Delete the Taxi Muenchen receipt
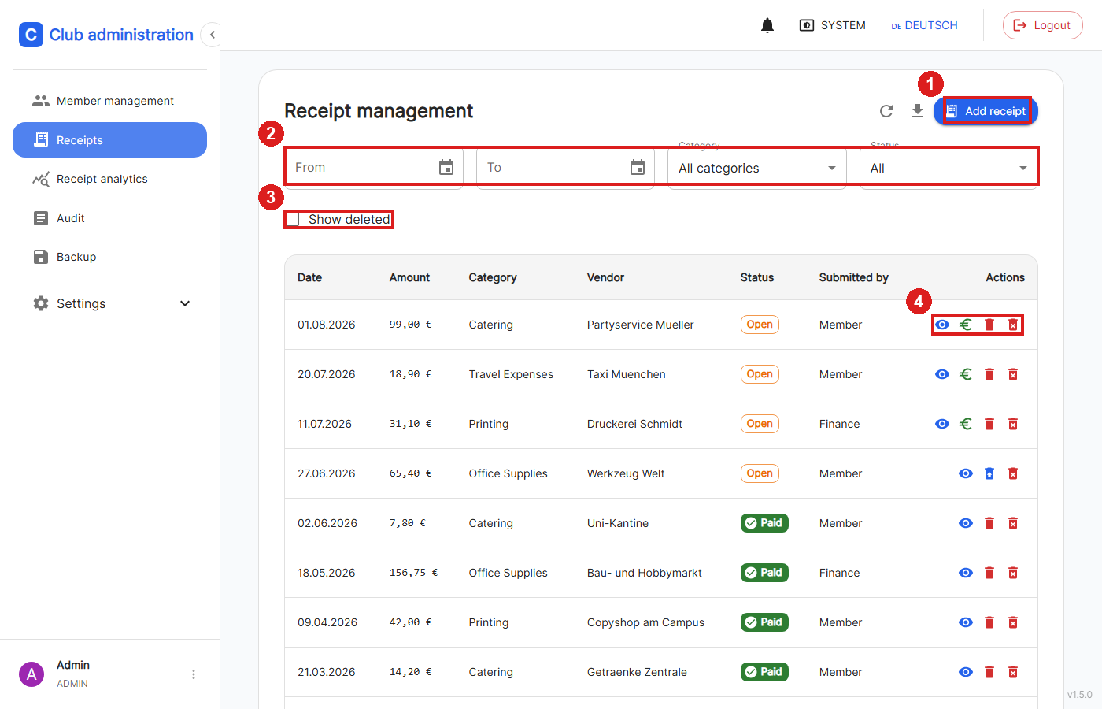The image size is (1102, 709). point(989,374)
